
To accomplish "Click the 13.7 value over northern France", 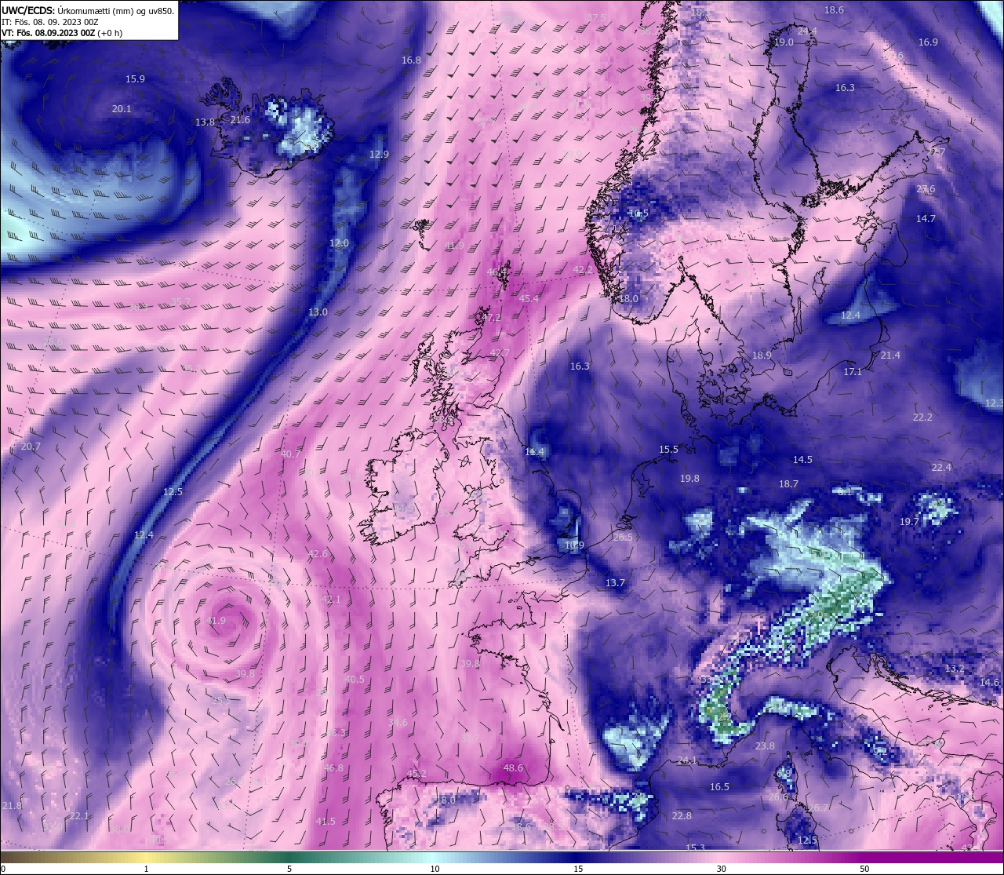I will [615, 583].
